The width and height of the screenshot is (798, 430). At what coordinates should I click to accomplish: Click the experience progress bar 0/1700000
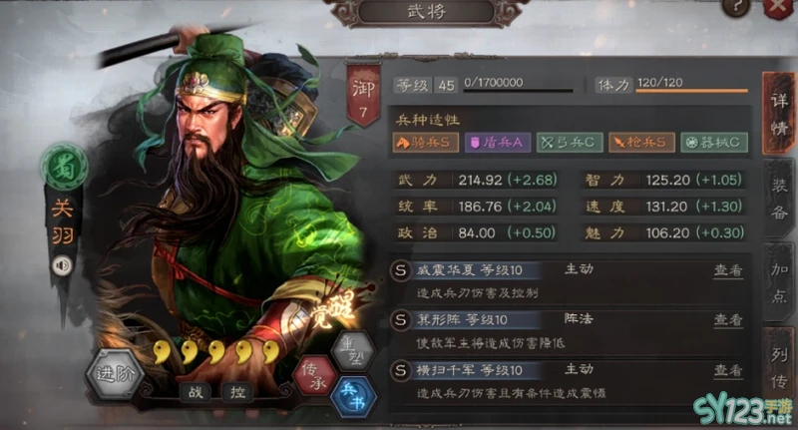coord(518,85)
